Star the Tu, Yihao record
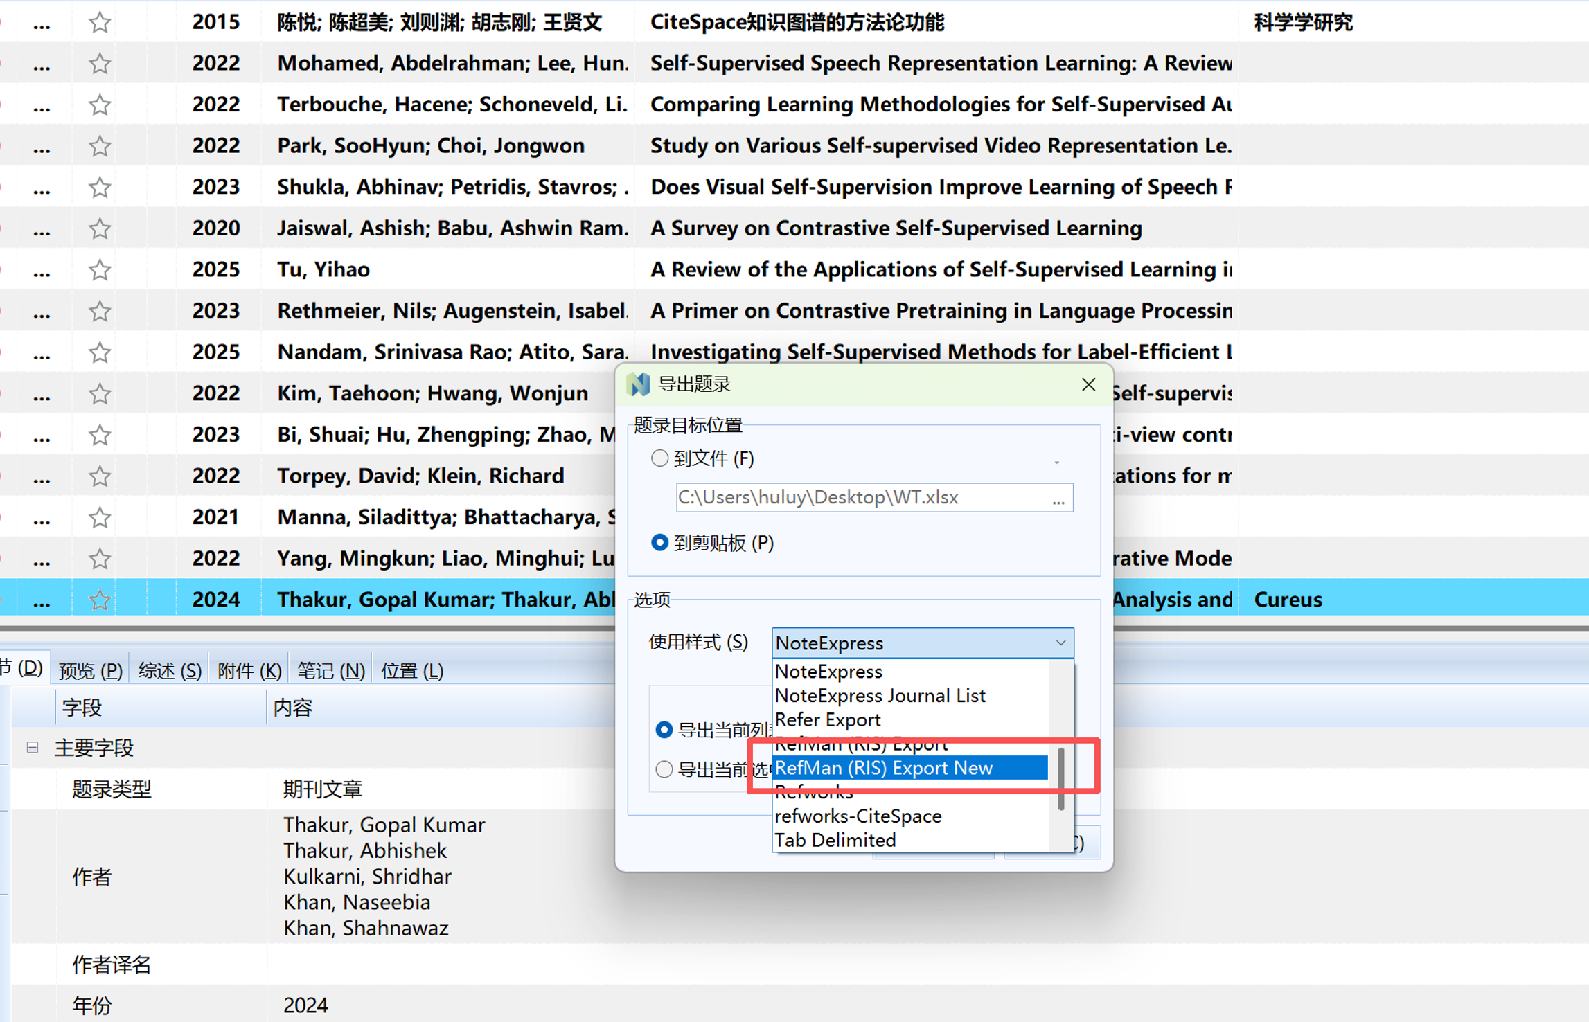 click(x=100, y=269)
